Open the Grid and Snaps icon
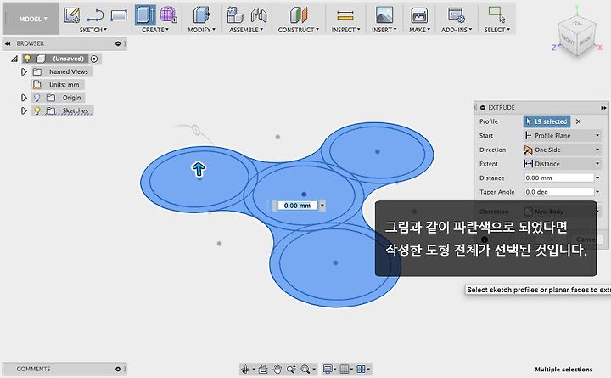 click(x=345, y=369)
